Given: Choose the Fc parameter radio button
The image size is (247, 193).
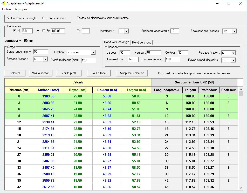Looking at the screenshot, I should pos(44,31).
